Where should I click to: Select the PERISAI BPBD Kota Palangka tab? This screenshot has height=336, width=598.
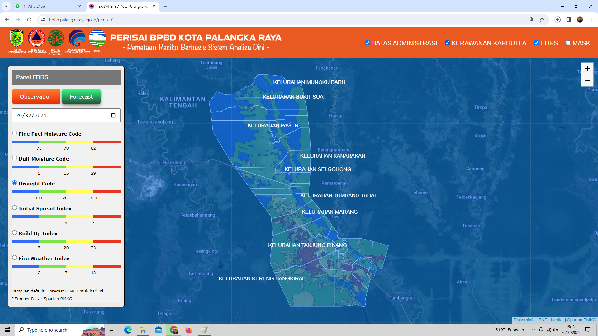tap(122, 6)
